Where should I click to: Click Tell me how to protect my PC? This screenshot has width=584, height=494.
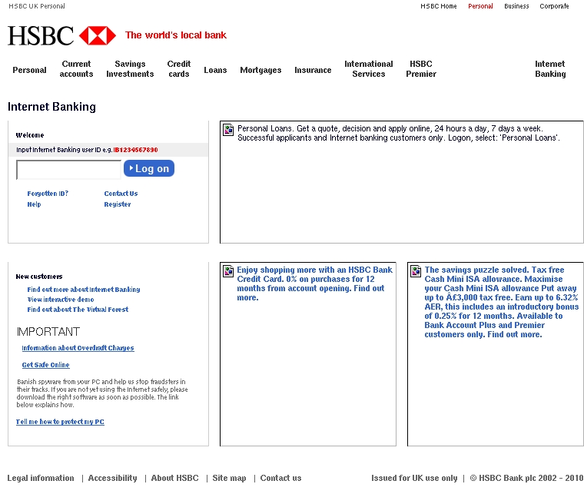click(60, 422)
